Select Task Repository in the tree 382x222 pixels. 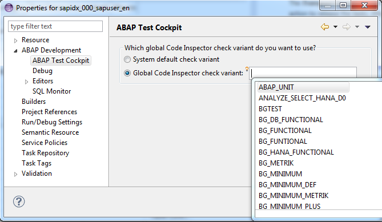point(45,153)
